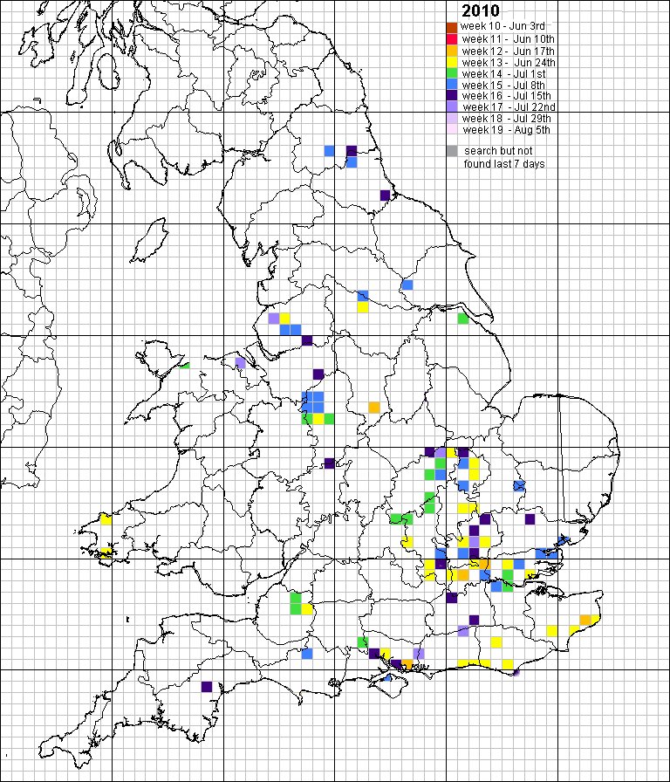Click the 'week 19 - Aug 5th' label

tap(507, 130)
